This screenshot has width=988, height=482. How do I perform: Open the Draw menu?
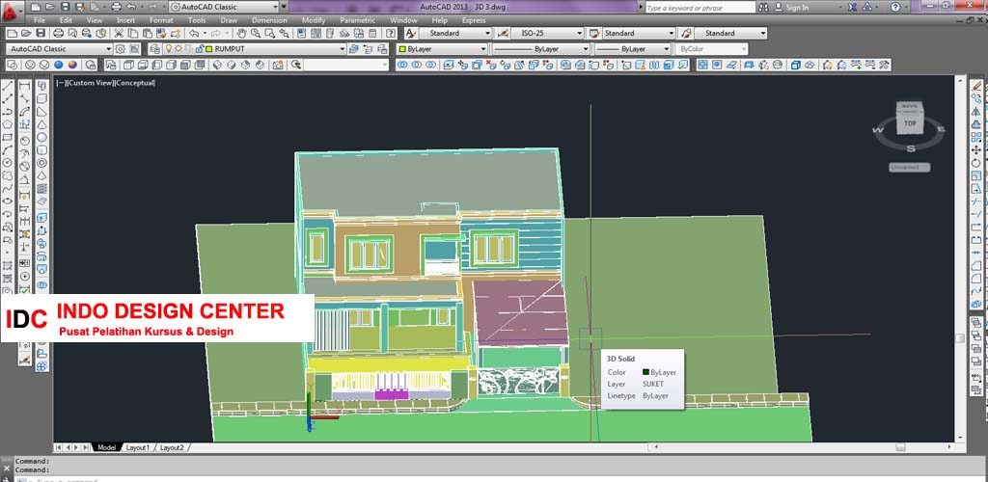[229, 20]
